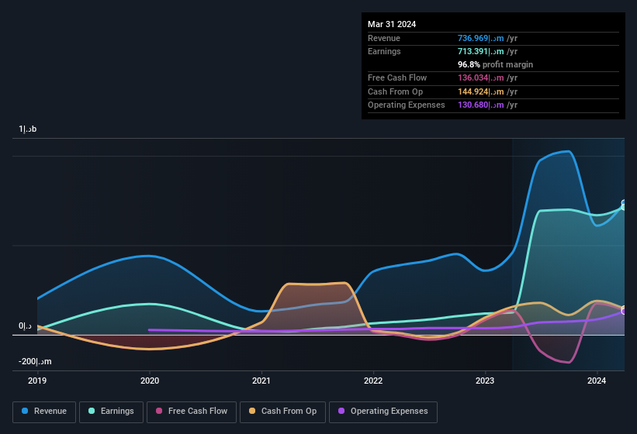Click the Mar 31 2024 tooltip date
The height and width of the screenshot is (434, 637).
(392, 24)
